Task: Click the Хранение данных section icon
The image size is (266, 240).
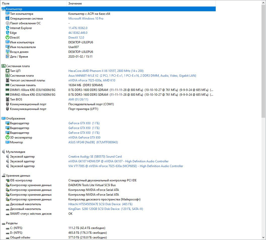Action: pos(3,175)
